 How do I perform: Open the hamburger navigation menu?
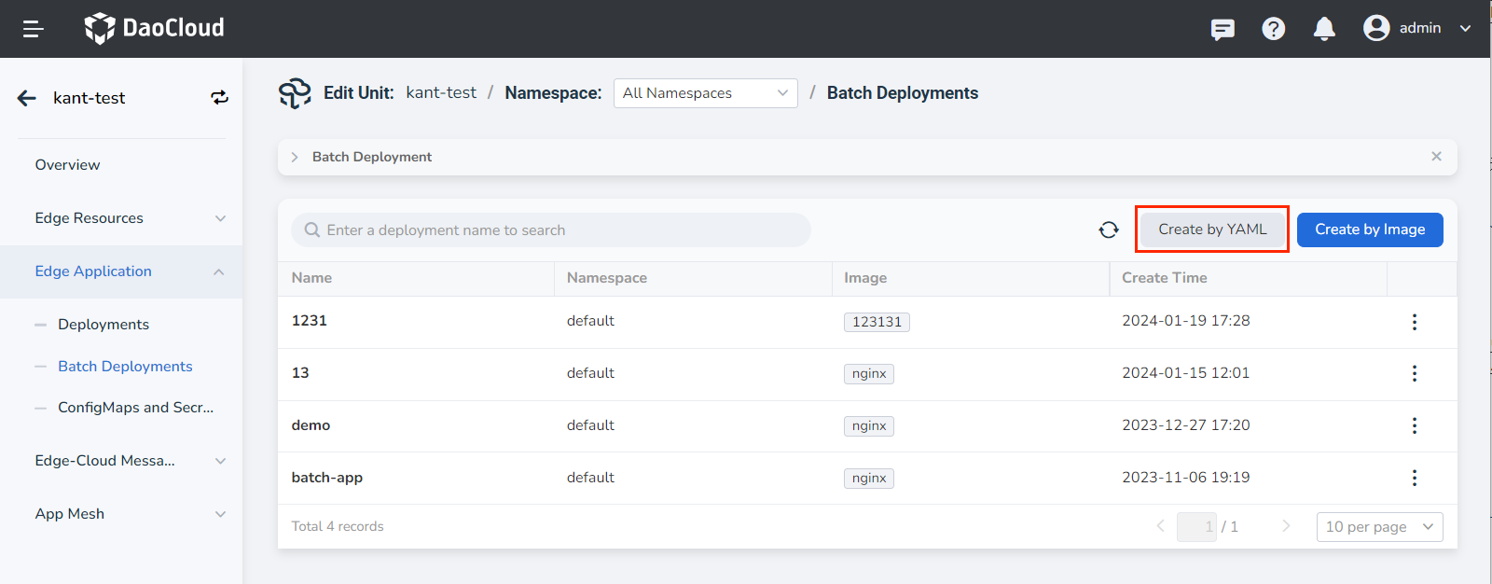coord(34,29)
